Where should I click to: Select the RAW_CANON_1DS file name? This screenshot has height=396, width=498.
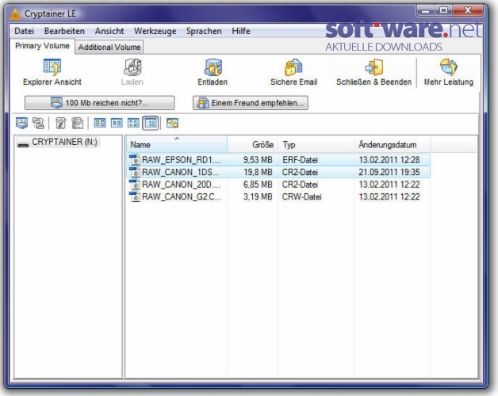pos(180,173)
